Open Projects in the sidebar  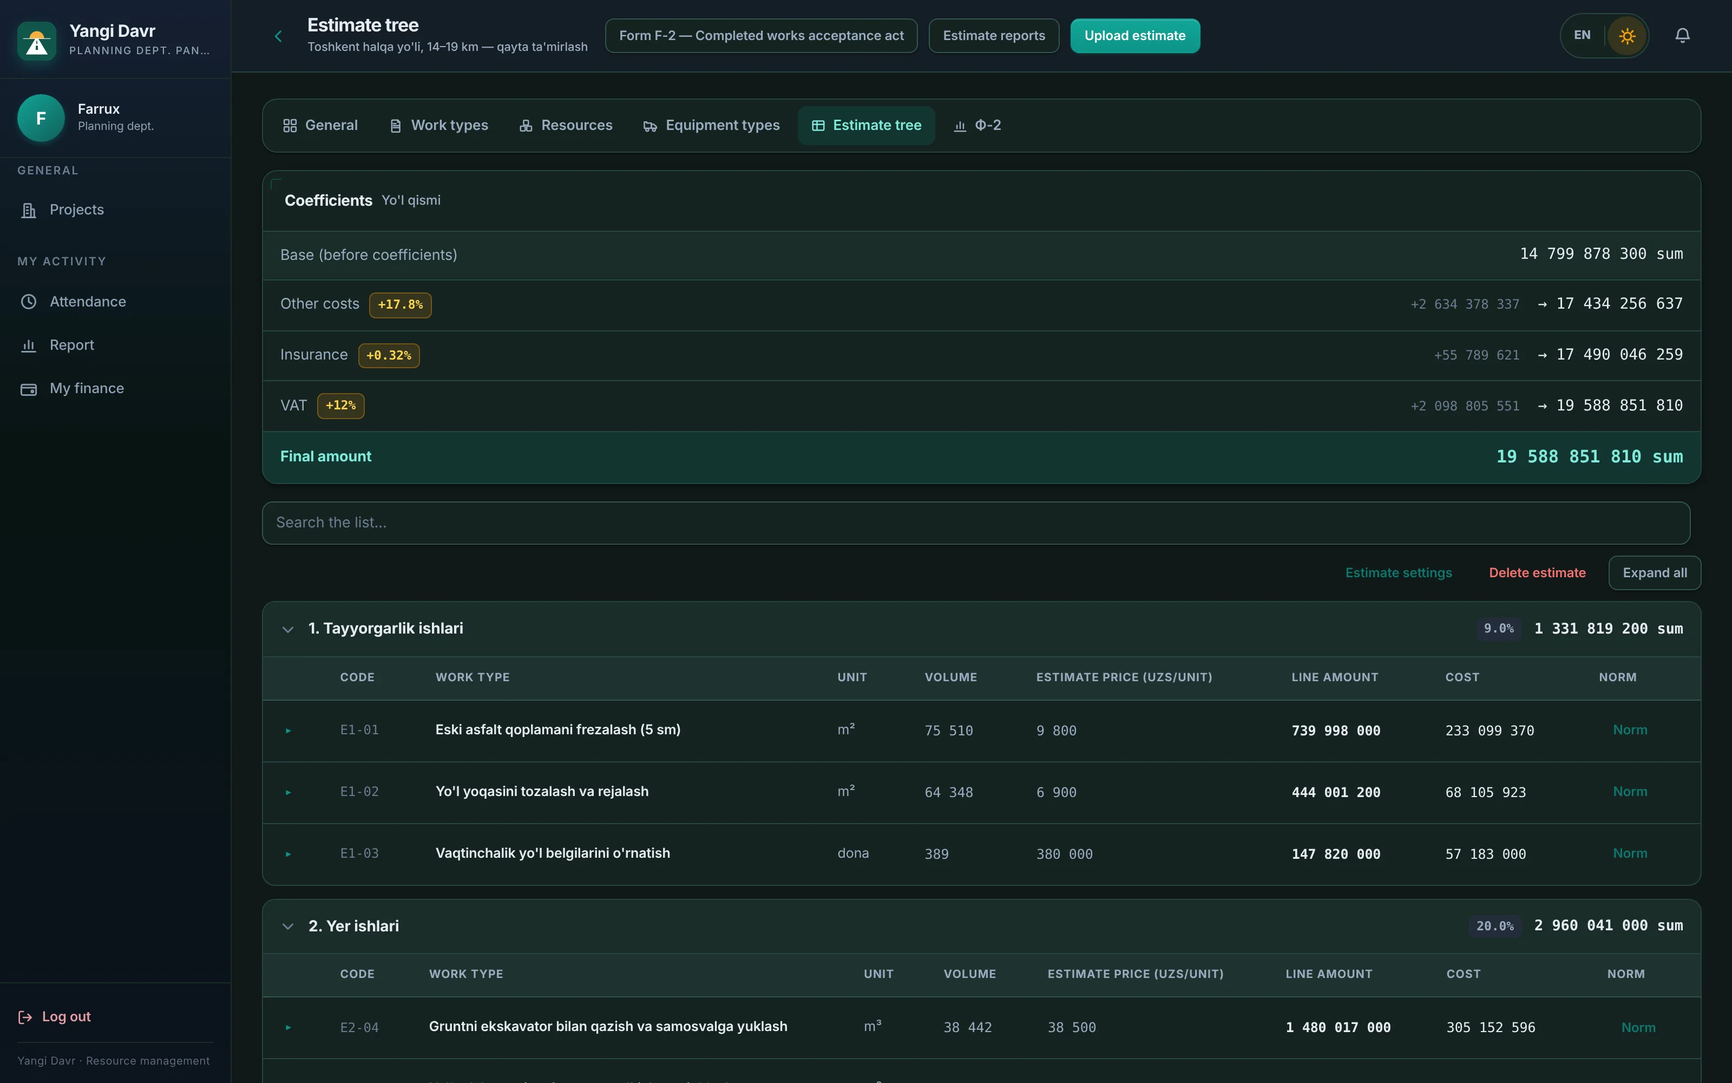coord(115,210)
